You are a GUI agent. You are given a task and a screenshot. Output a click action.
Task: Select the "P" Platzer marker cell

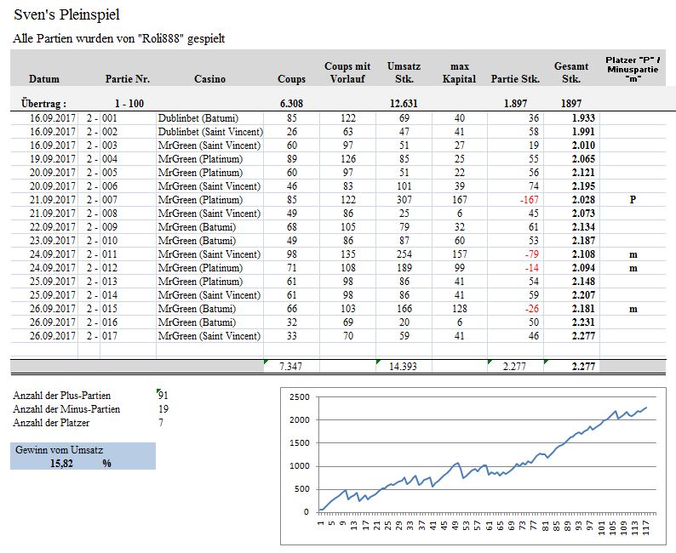633,200
